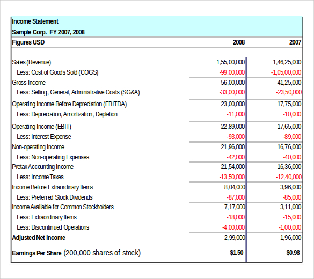Click the 2008 Income Taxes value -13,50,000
The width and height of the screenshot is (314, 279).
pos(232,177)
